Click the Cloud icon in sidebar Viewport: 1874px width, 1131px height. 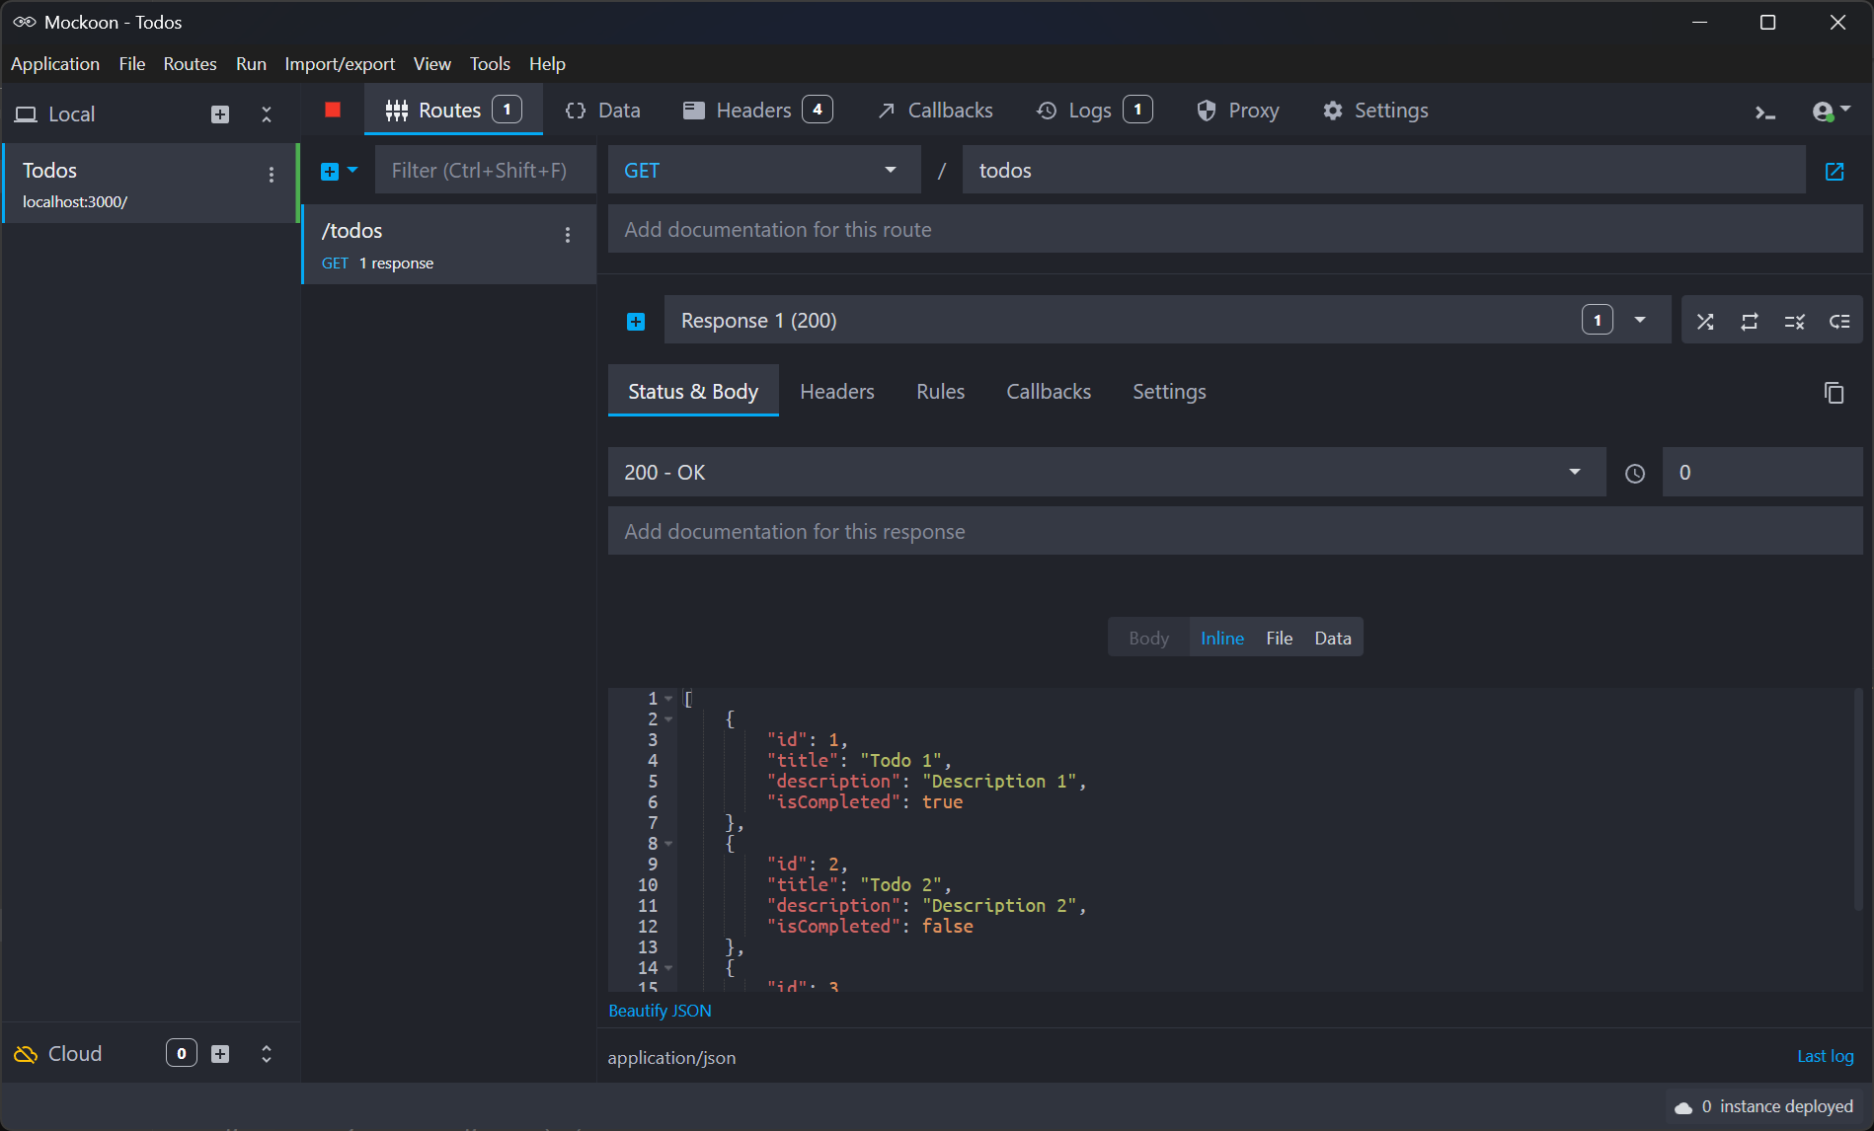coord(26,1054)
